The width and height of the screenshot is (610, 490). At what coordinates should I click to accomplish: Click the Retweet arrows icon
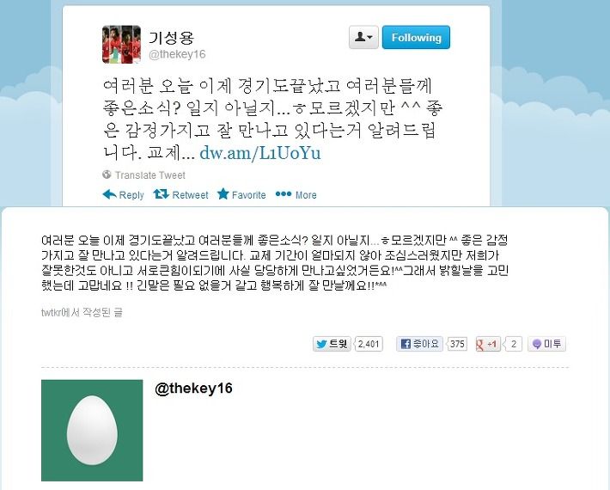161,193
